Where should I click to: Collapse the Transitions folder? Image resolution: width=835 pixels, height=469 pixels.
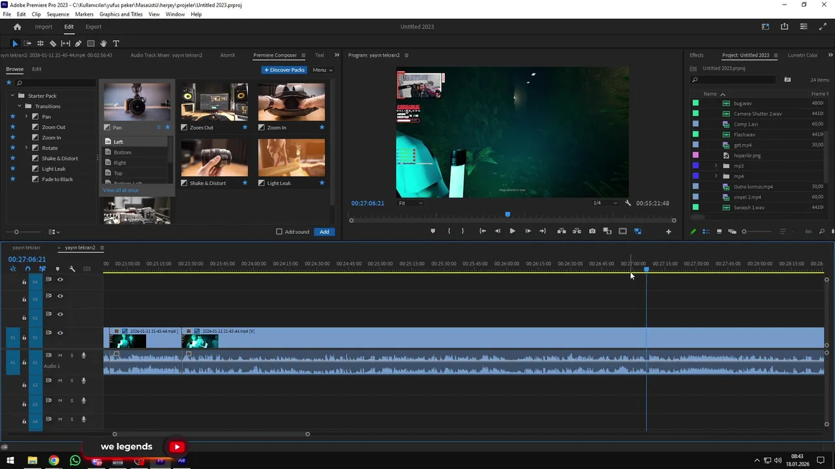tap(20, 106)
